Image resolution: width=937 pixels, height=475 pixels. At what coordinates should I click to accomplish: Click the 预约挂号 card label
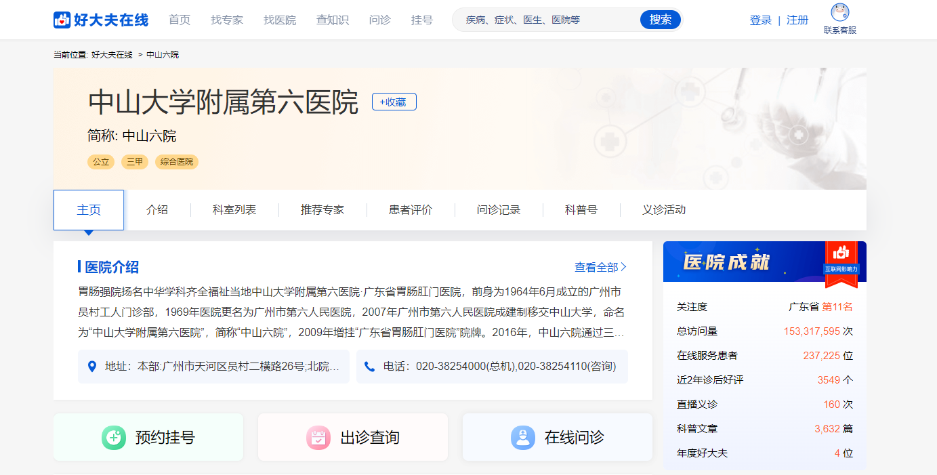pyautogui.click(x=165, y=438)
